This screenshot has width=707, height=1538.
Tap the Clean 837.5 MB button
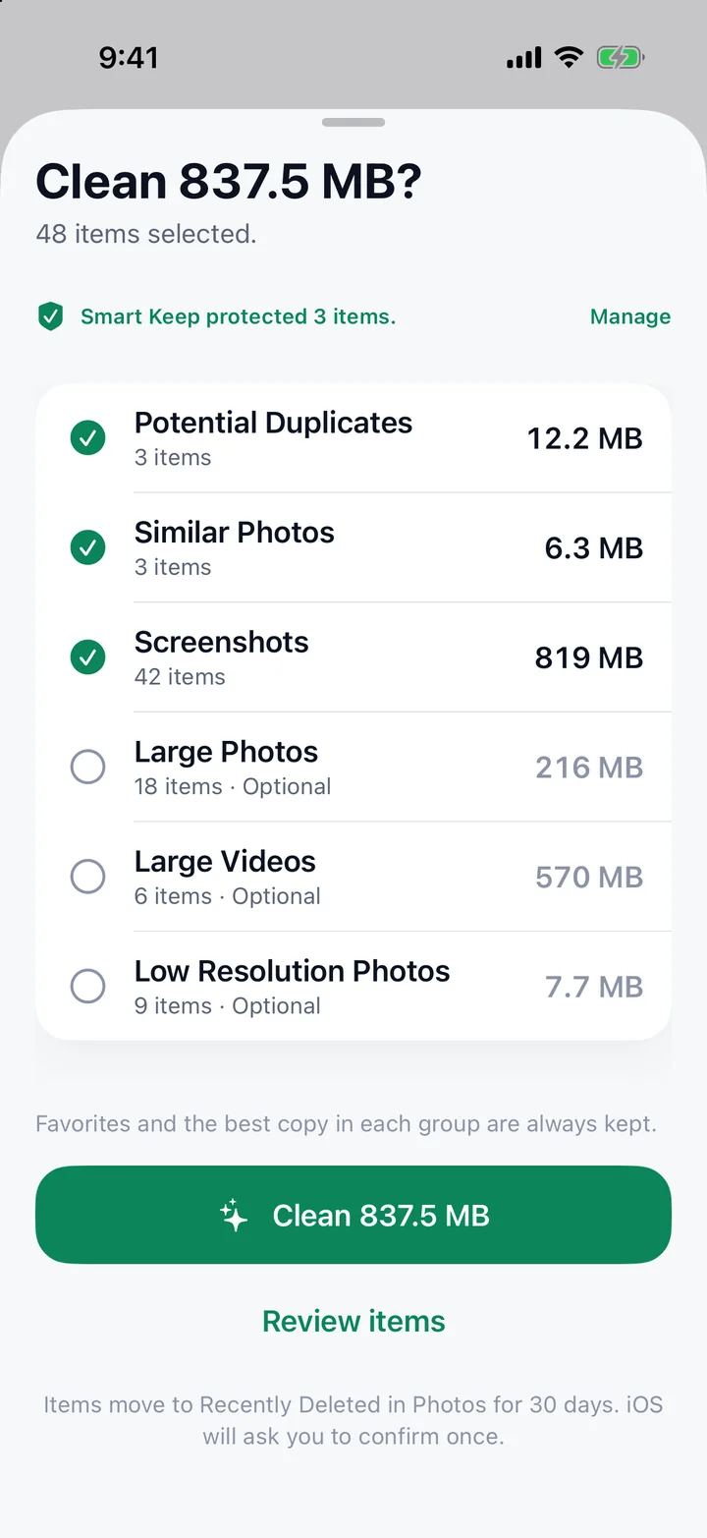point(353,1215)
